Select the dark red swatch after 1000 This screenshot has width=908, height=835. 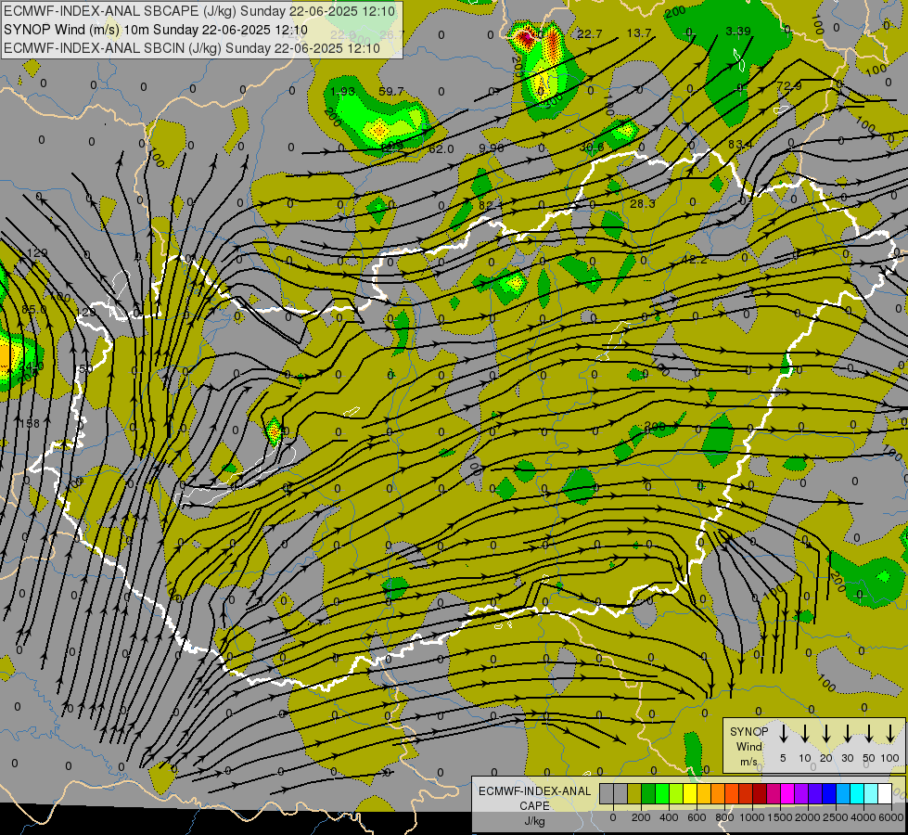[760, 794]
